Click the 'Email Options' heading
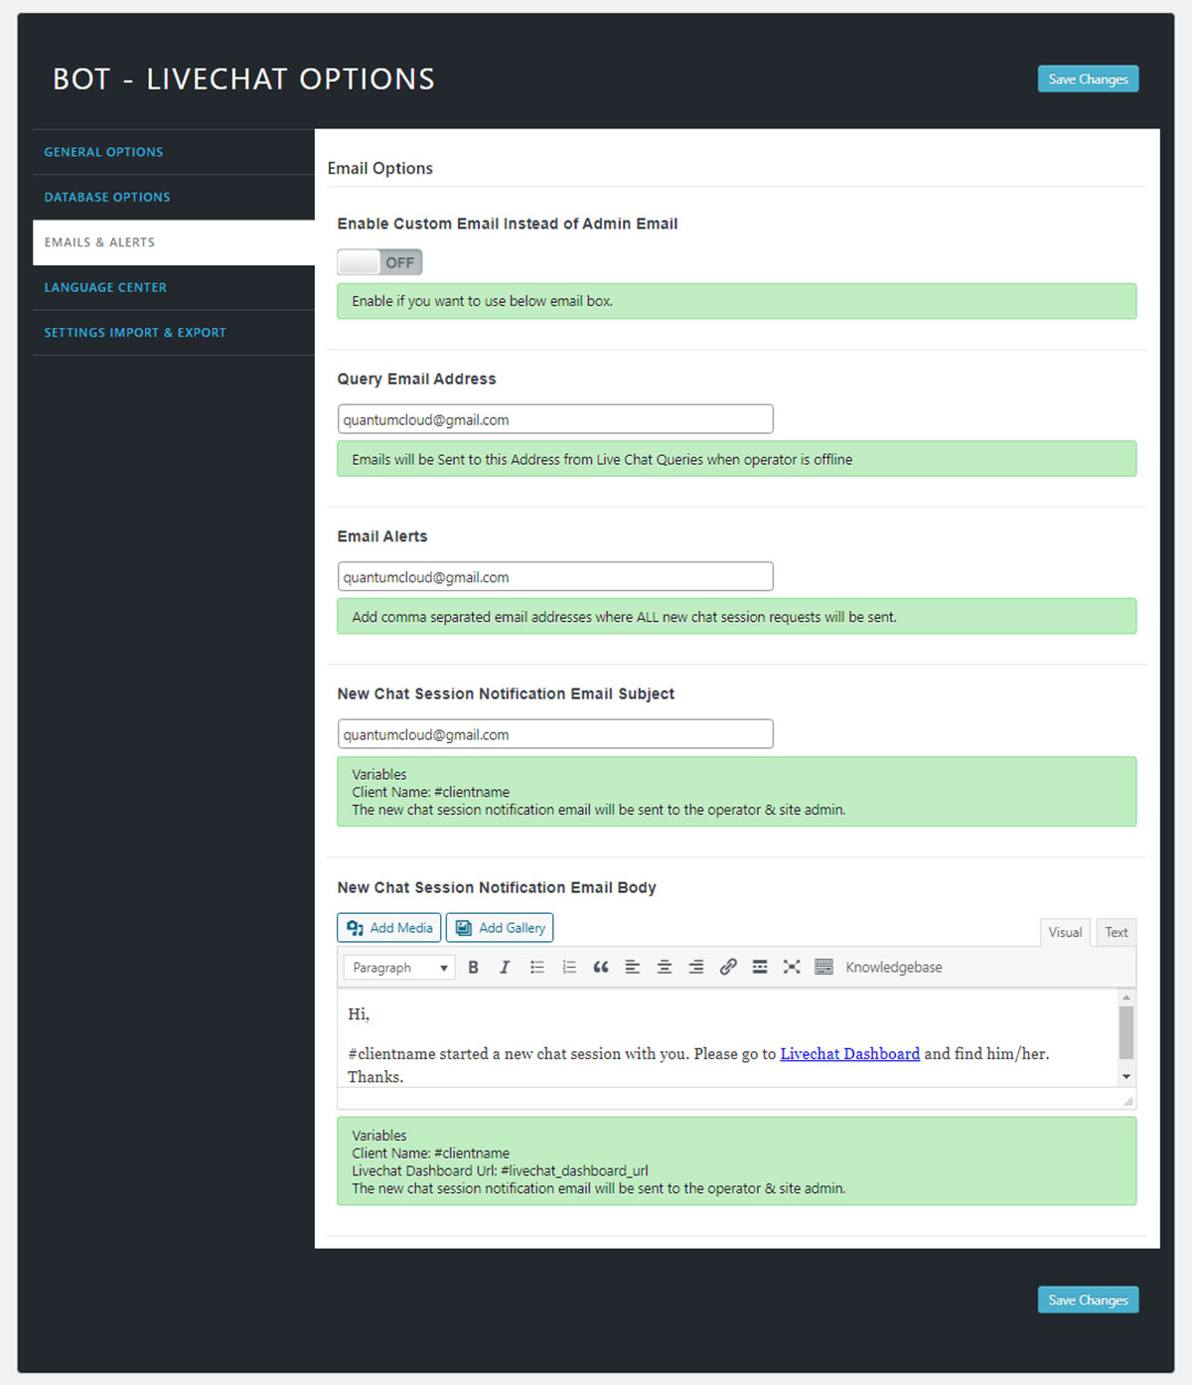Screen dimensions: 1192x1385 [x=380, y=169]
